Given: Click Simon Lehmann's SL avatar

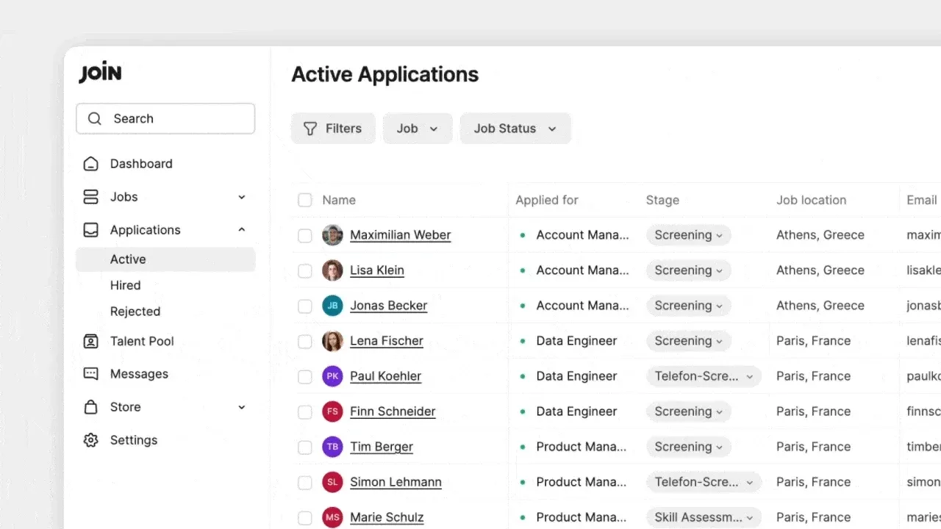Looking at the screenshot, I should (332, 482).
